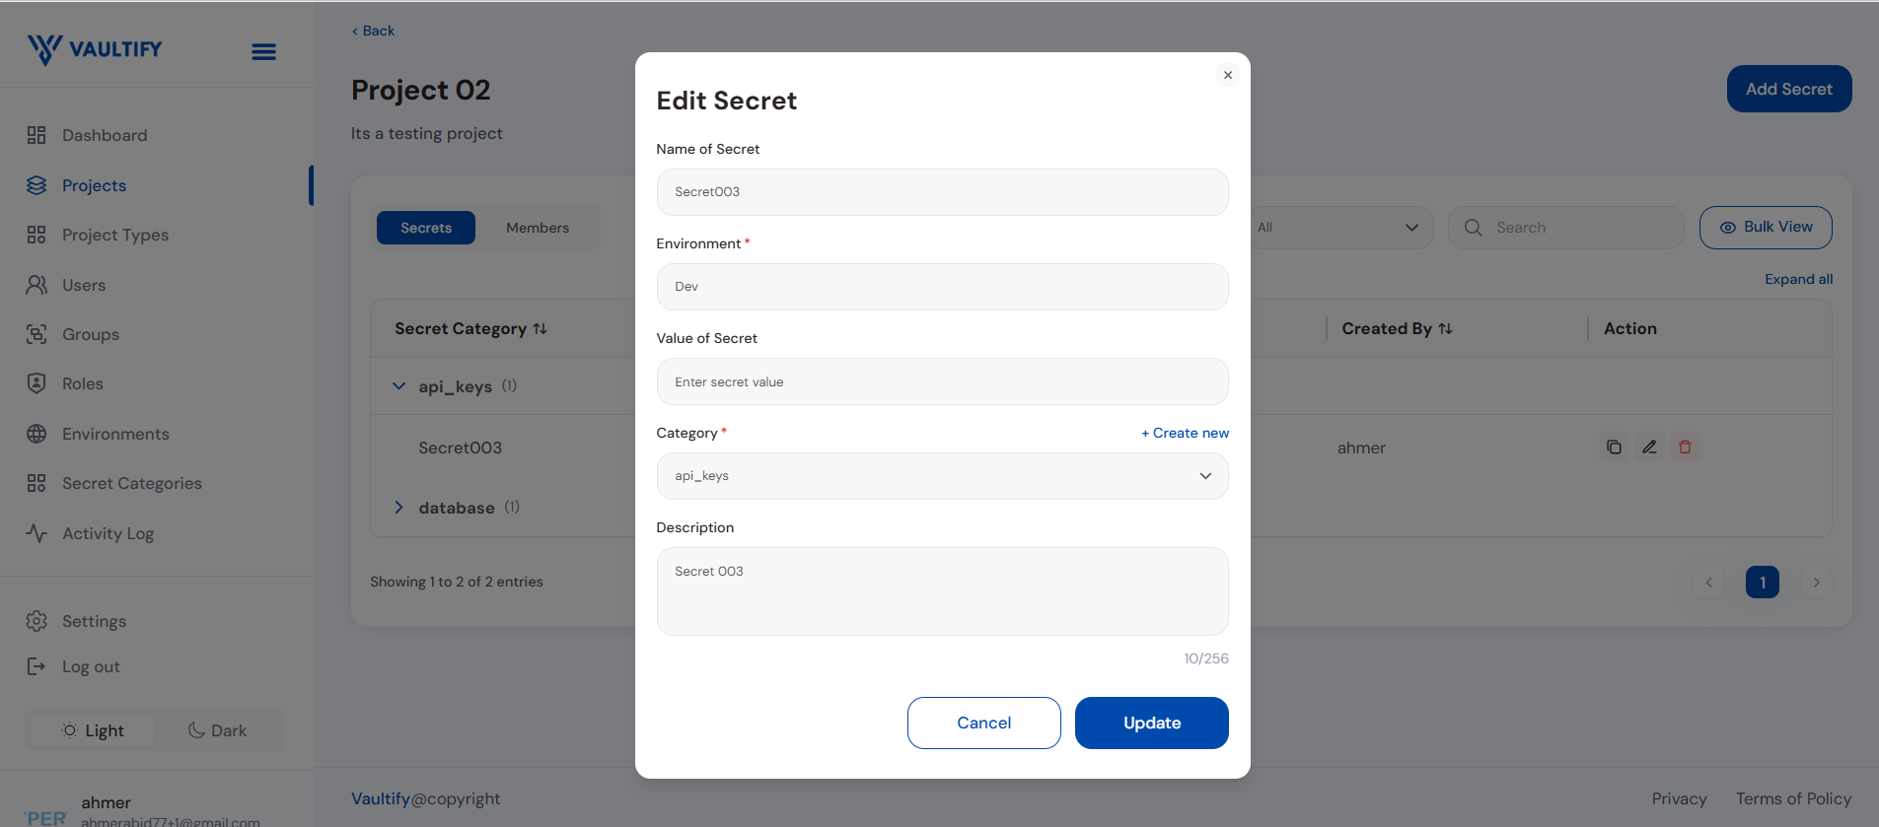This screenshot has width=1879, height=827.
Task: Open the Secrets tab
Action: [x=426, y=228]
